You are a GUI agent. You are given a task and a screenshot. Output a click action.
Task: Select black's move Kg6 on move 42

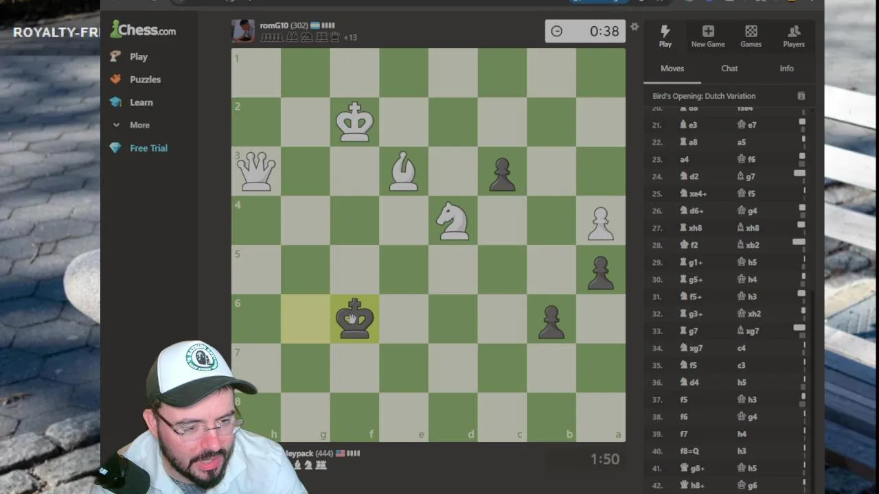(747, 485)
